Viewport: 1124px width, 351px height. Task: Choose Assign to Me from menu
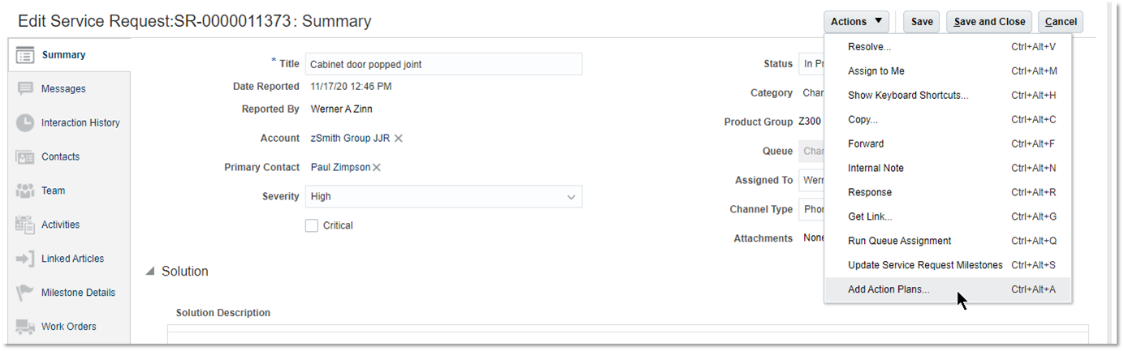(875, 71)
